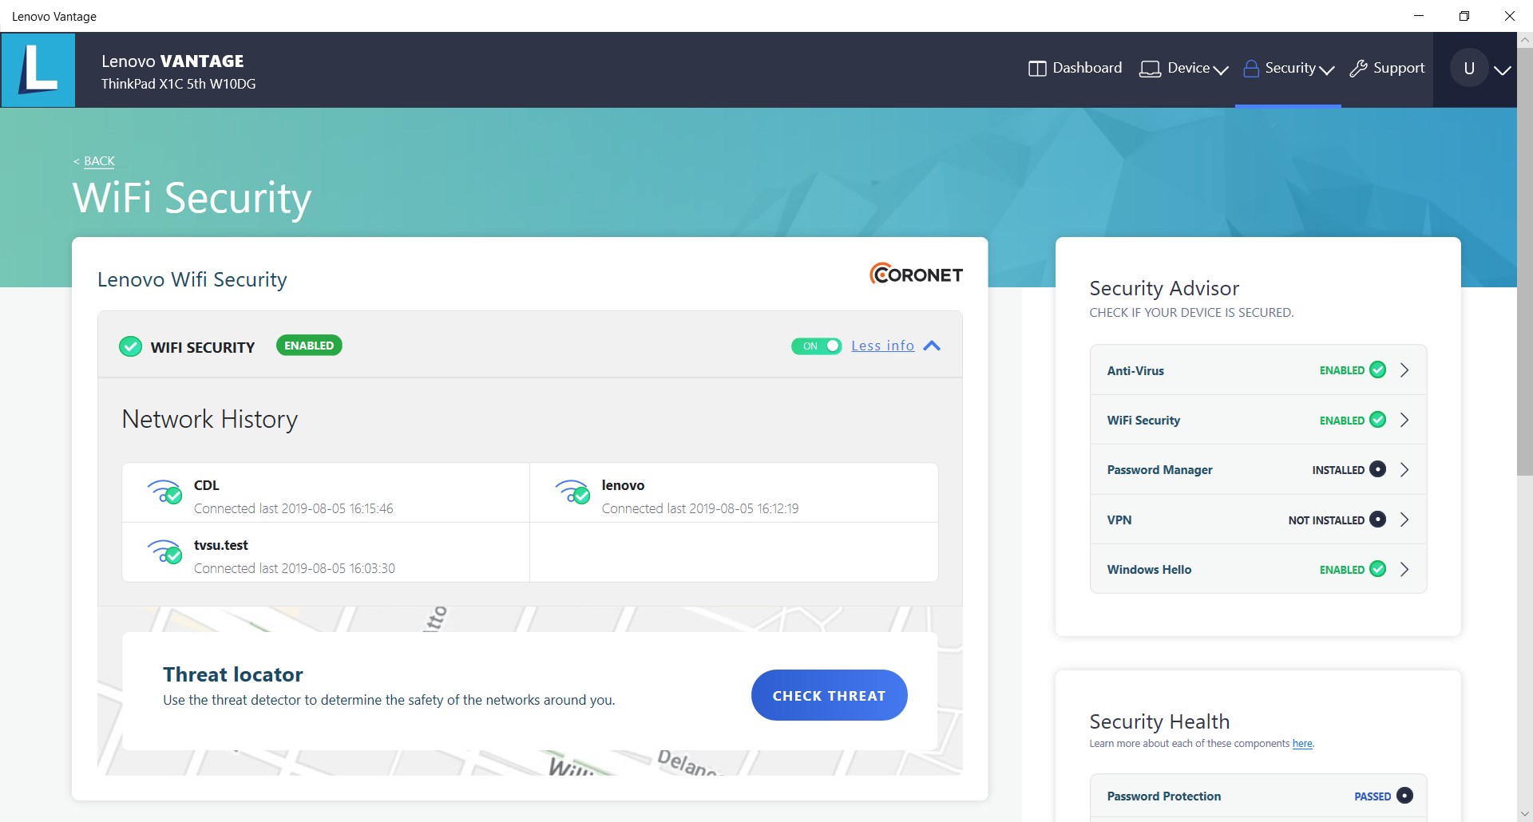Click the VPN label

coord(1119,520)
